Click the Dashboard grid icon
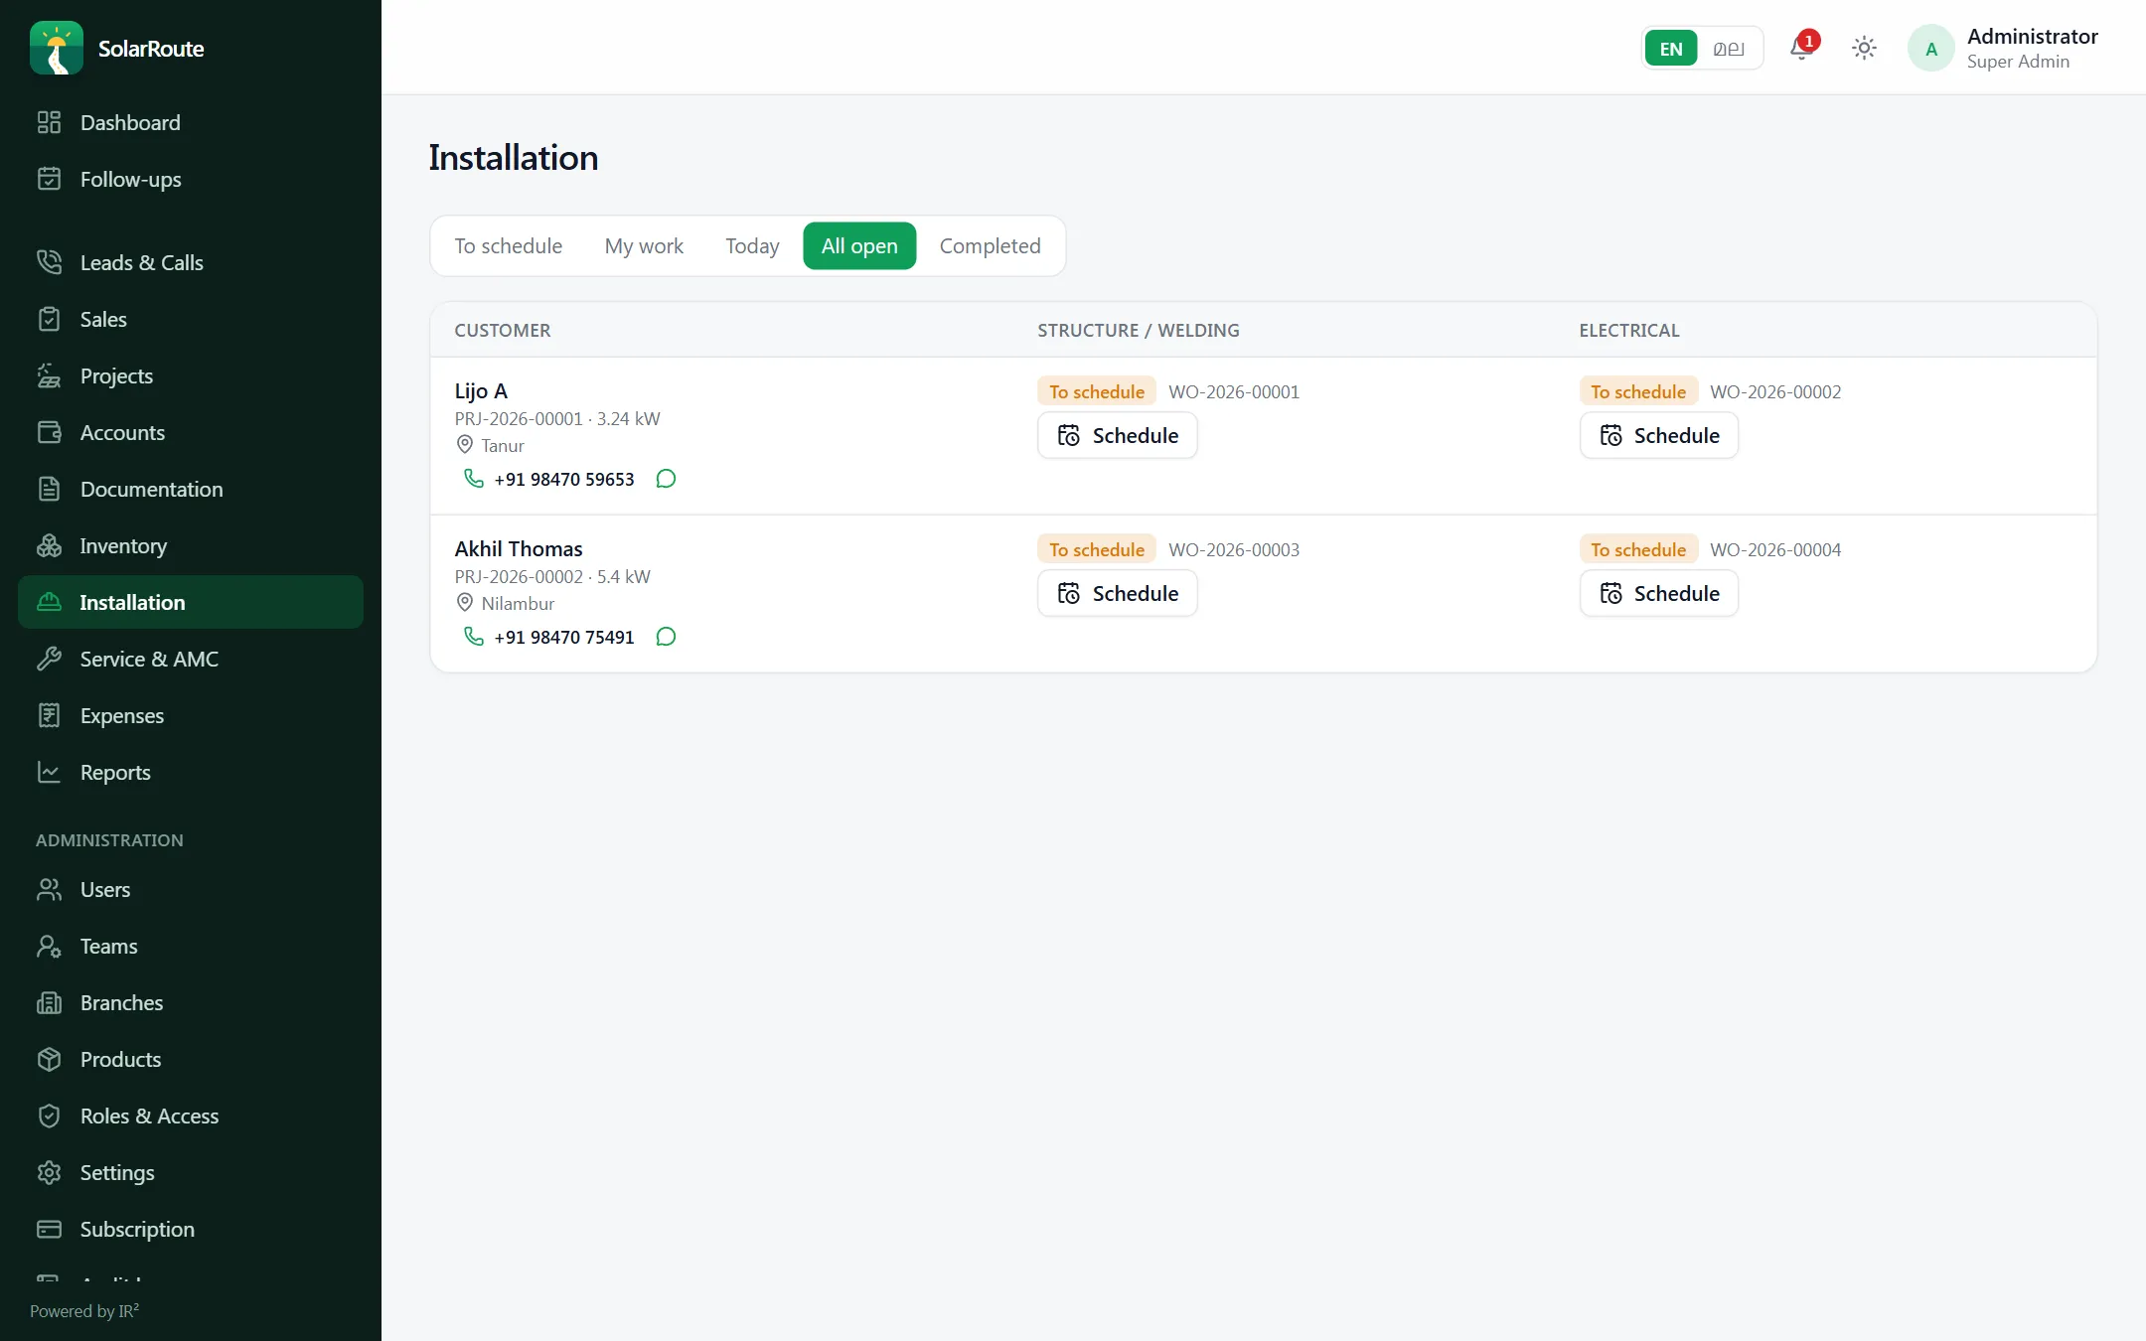2146x1341 pixels. click(49, 122)
